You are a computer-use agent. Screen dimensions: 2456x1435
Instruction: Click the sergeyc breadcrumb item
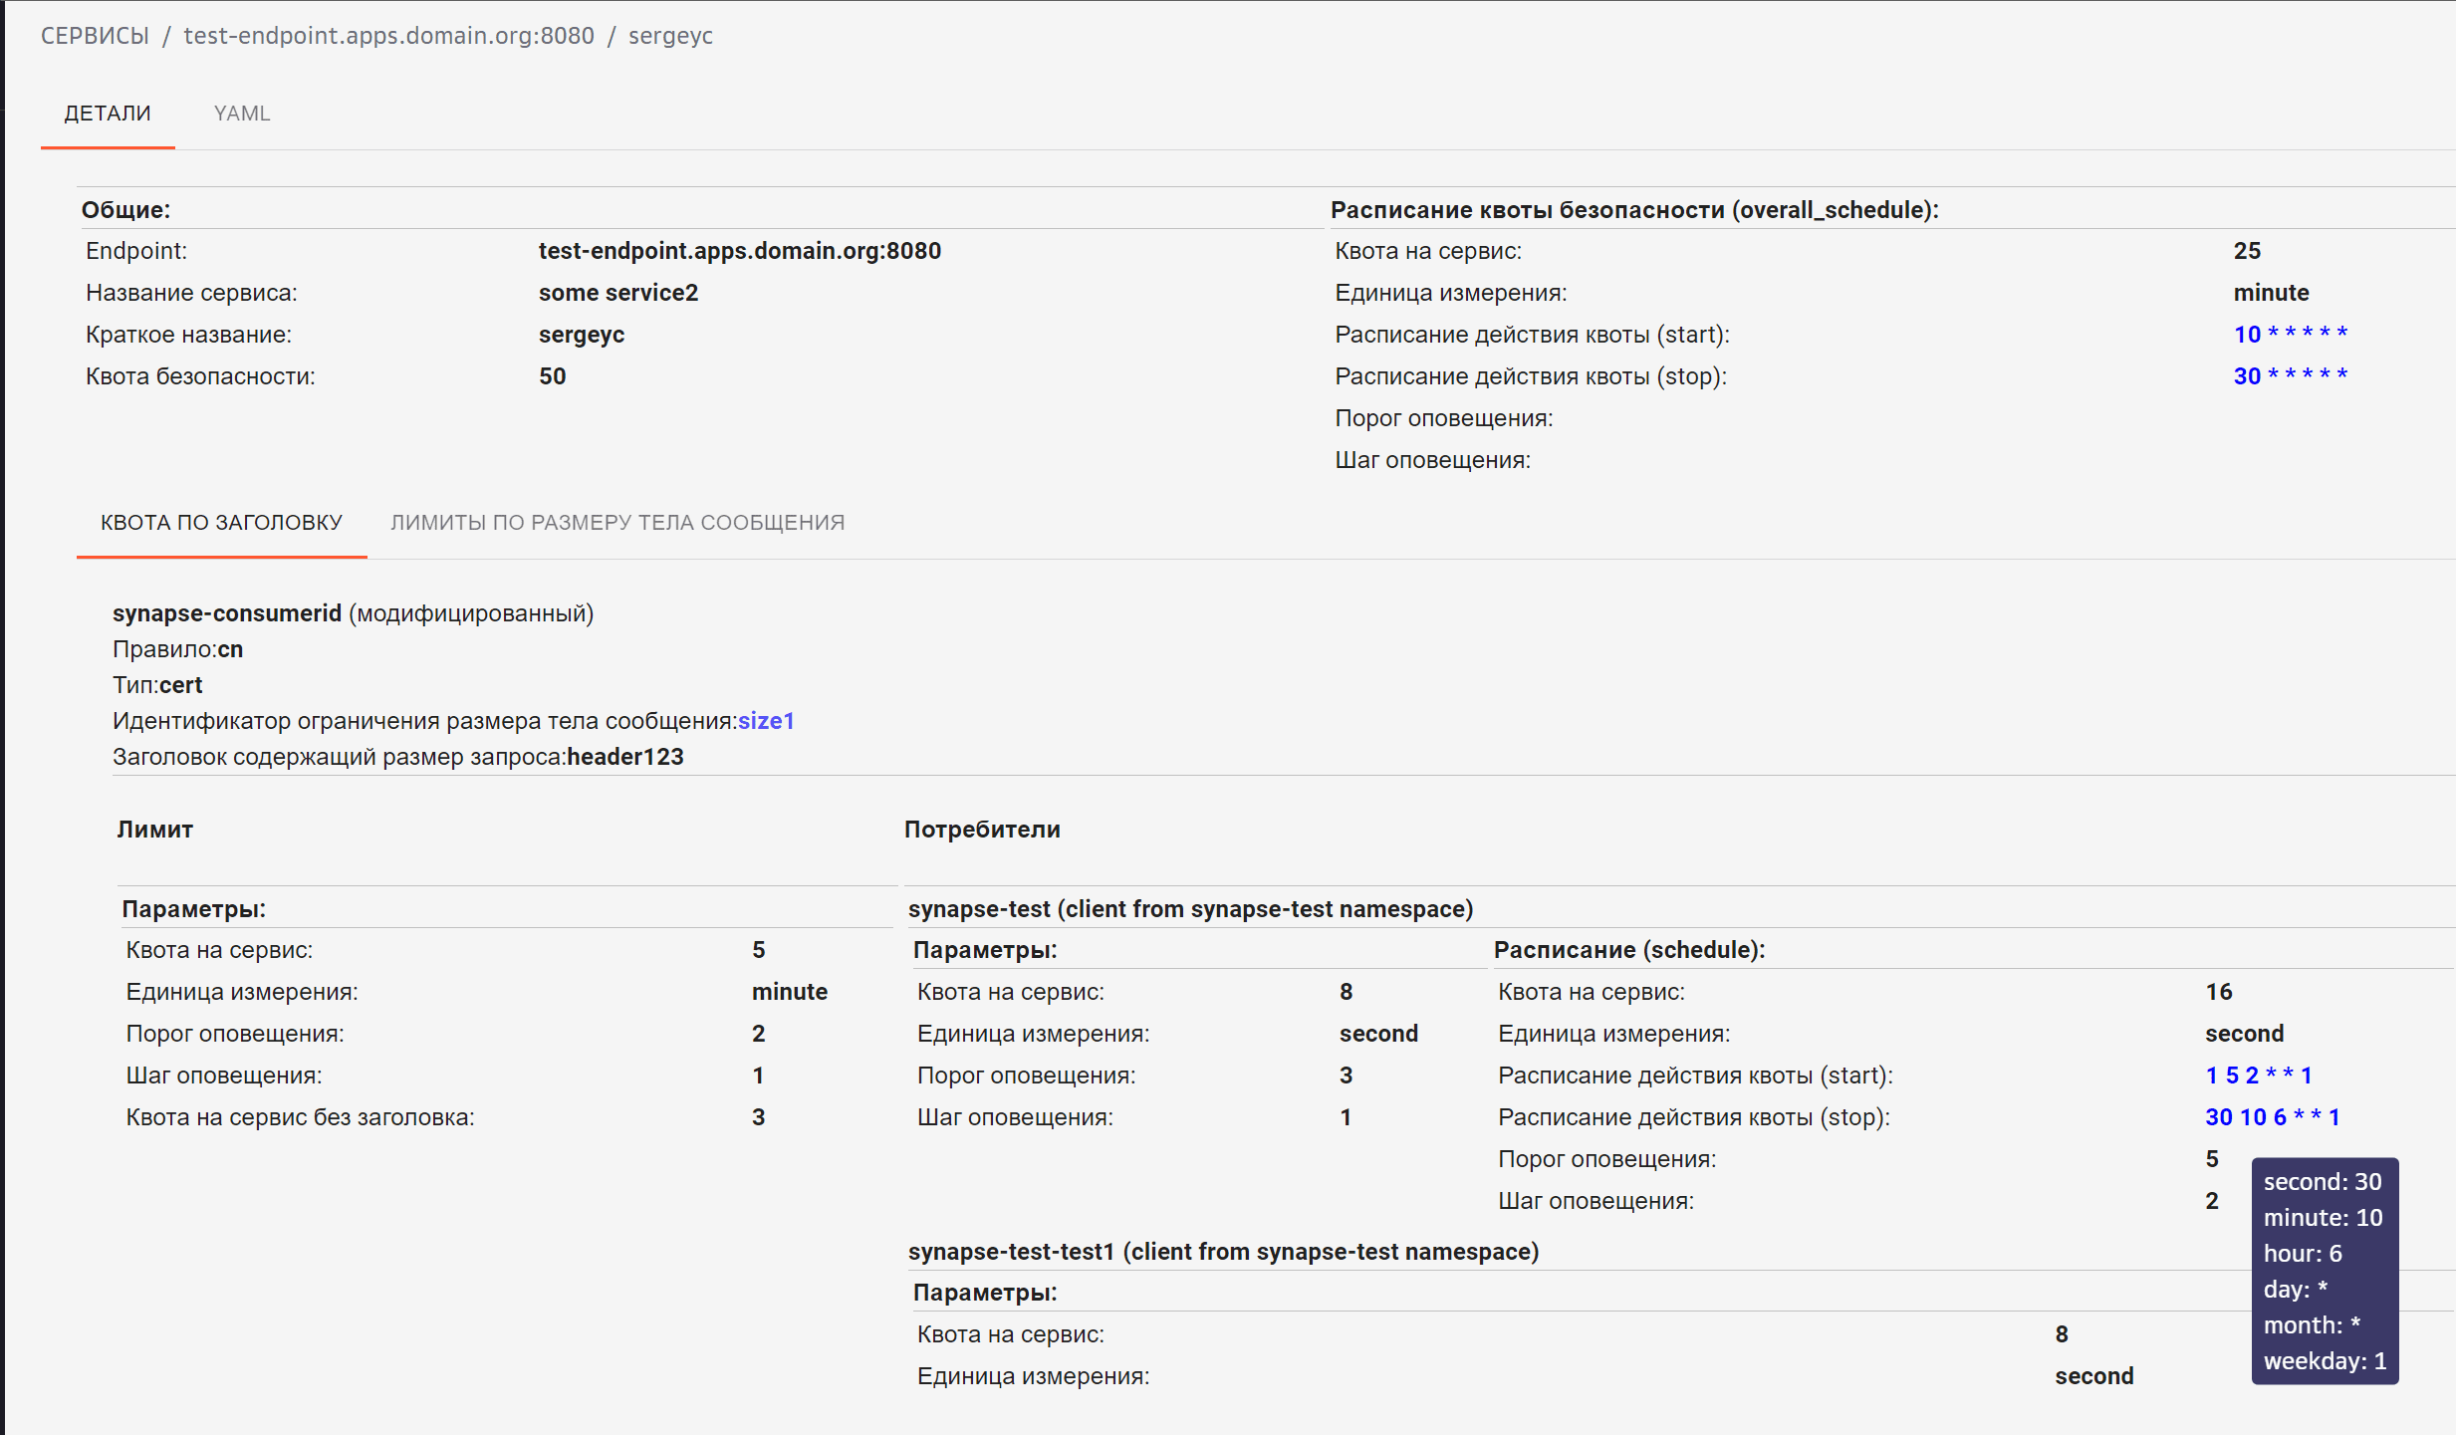(x=670, y=36)
